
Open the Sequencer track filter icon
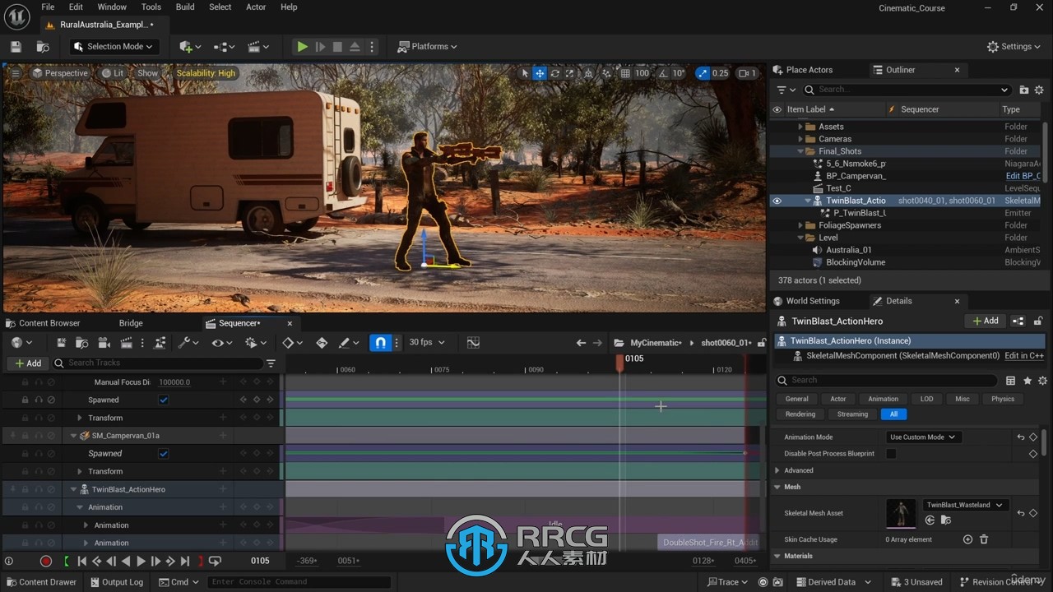pyautogui.click(x=271, y=363)
